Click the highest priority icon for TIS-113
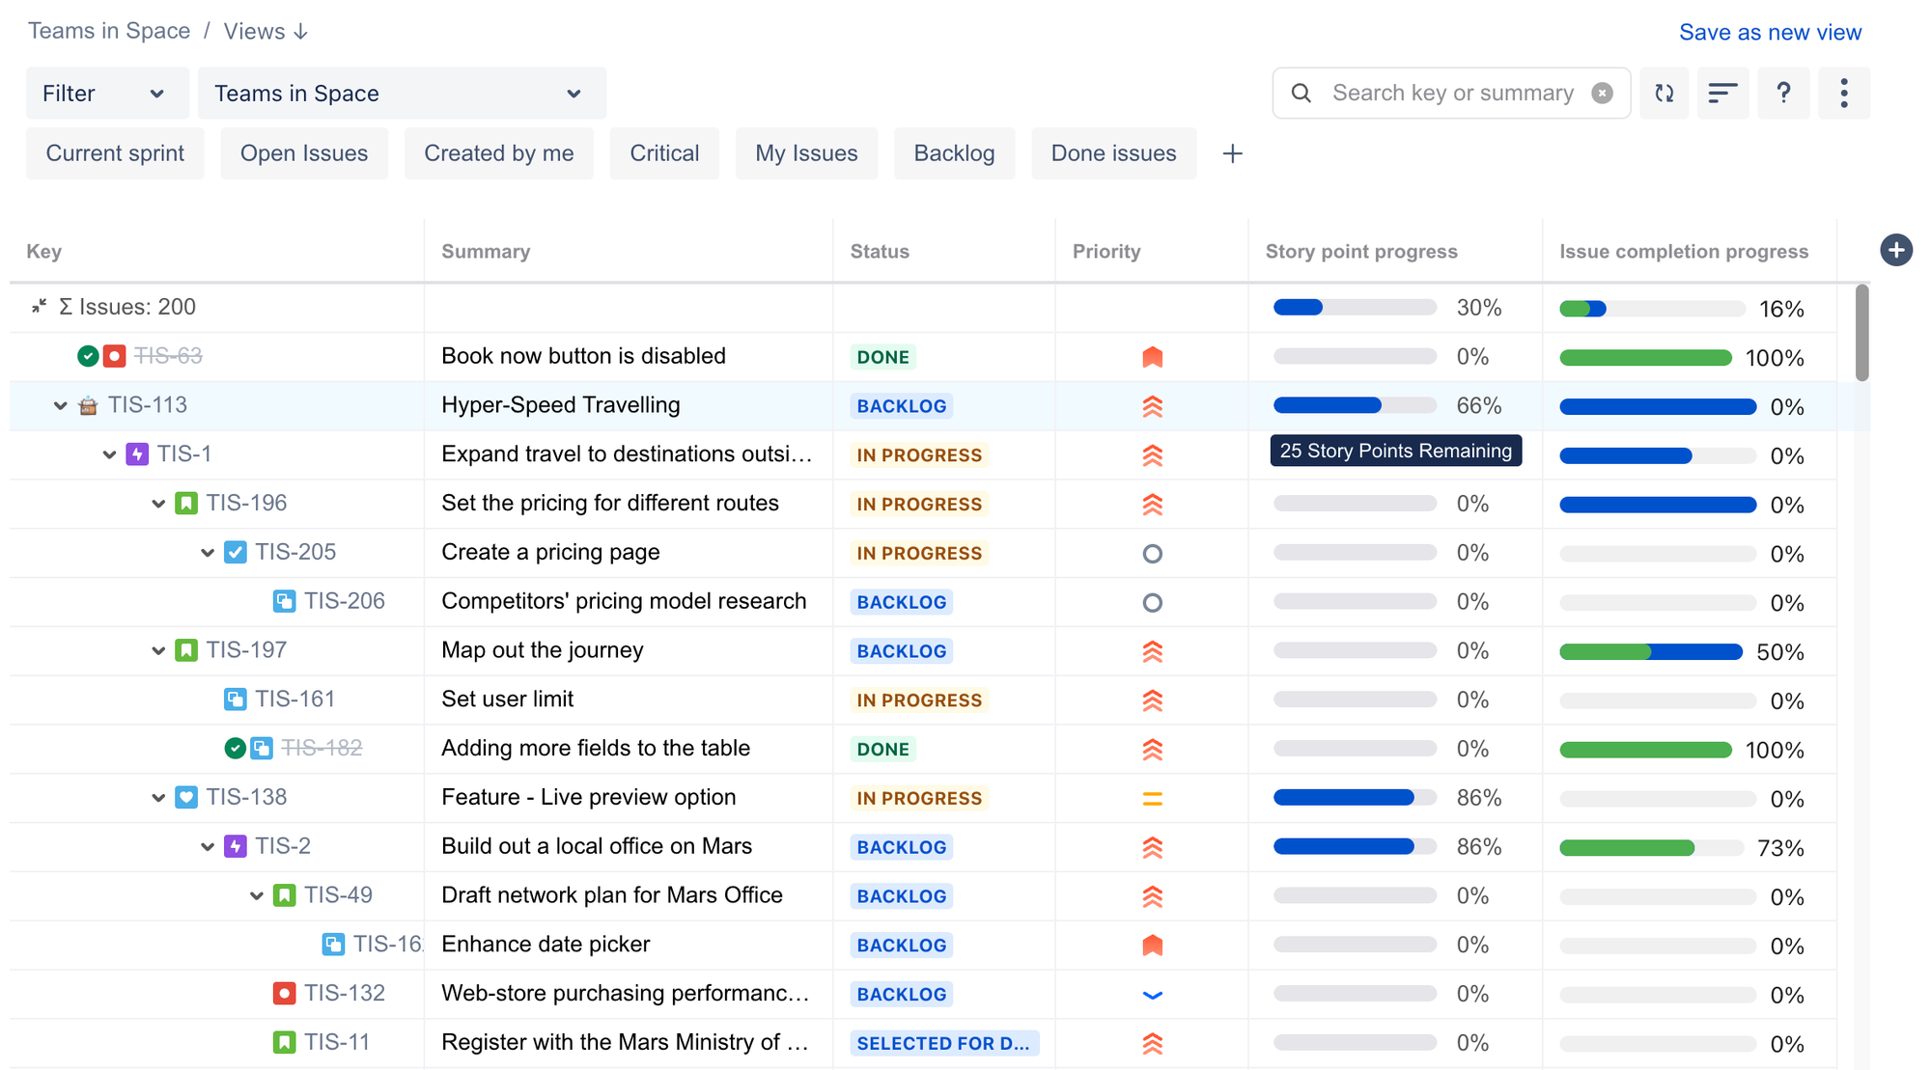 1152,406
